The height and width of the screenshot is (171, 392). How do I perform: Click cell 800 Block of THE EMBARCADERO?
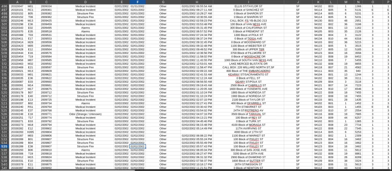(249, 71)
